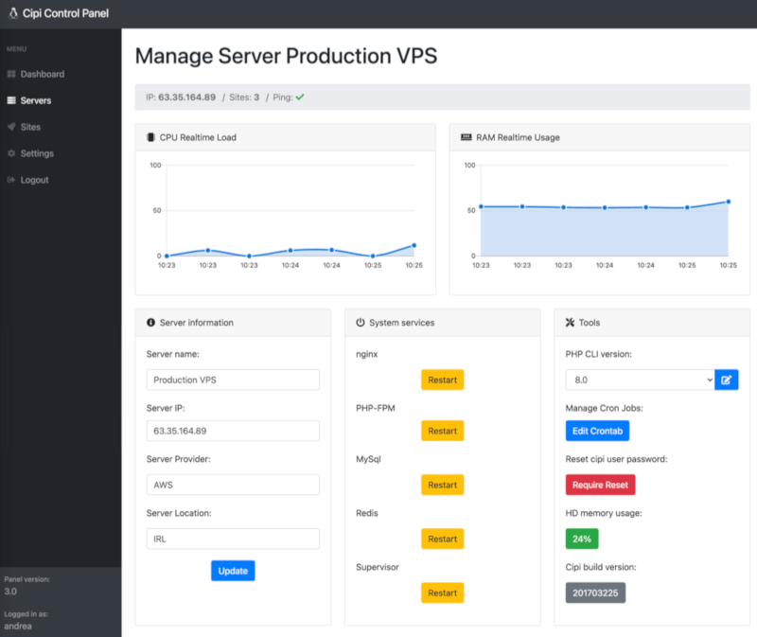
Task: Click the Dashboard grid icon in sidebar
Action: click(x=11, y=74)
